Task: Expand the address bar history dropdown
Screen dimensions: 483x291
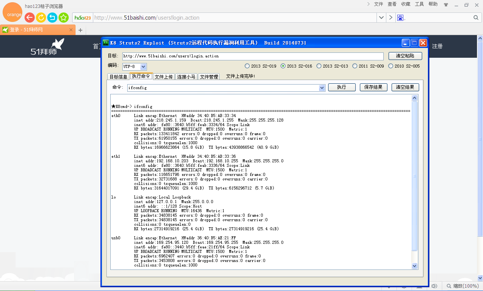Action: tap(381, 18)
